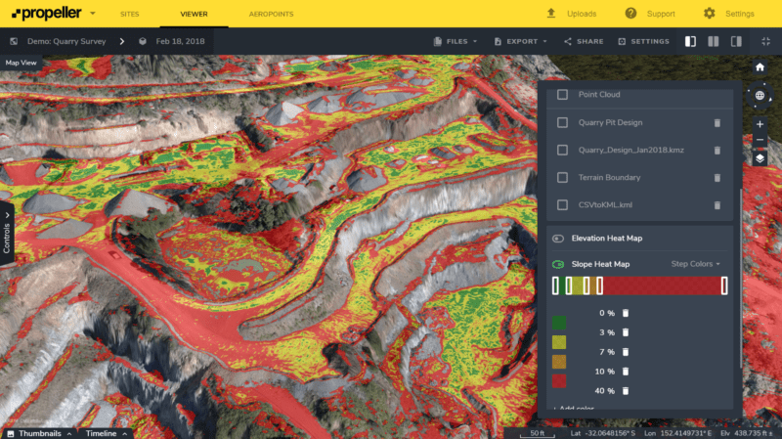The height and width of the screenshot is (439, 782).
Task: Click the orange color swatch
Action: [559, 362]
